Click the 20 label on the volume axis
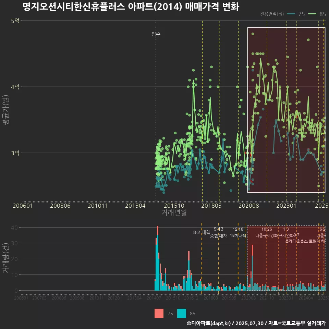This screenshot has width=329, height=329. pos(14,259)
